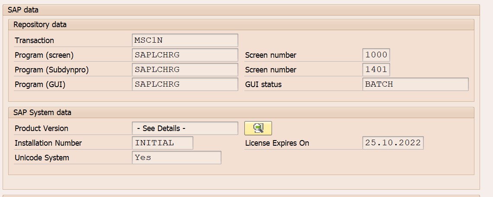Select the Unicode System field showing Yes
This screenshot has width=493, height=197.
176,158
